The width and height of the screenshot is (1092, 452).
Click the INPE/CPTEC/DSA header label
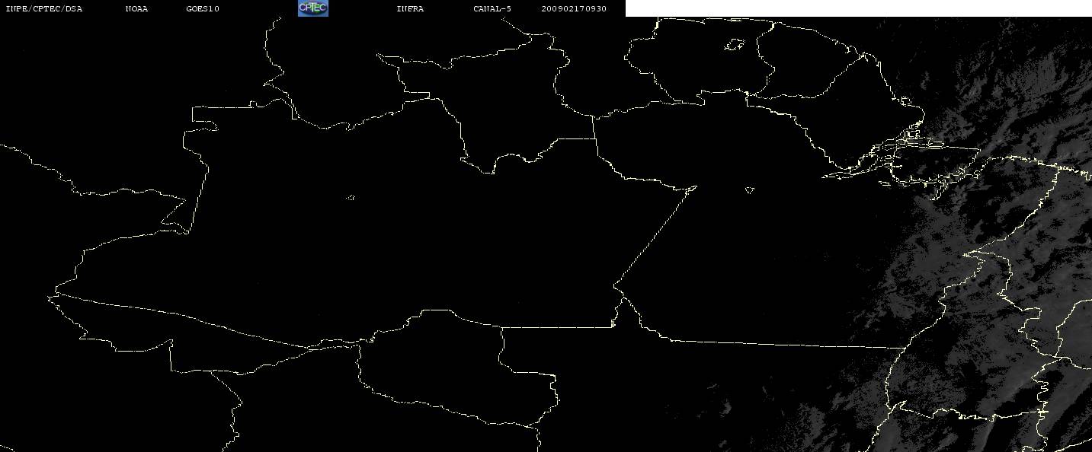[x=44, y=9]
